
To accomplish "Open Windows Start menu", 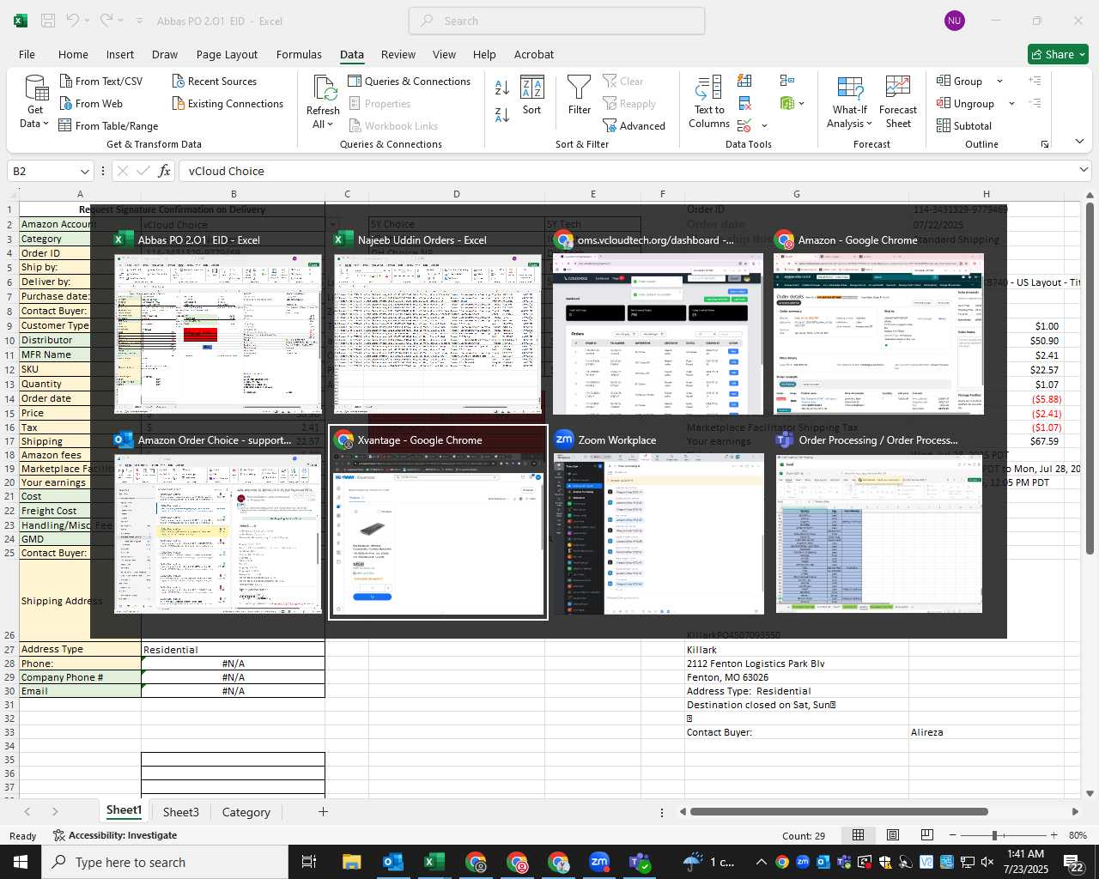I will (x=21, y=862).
